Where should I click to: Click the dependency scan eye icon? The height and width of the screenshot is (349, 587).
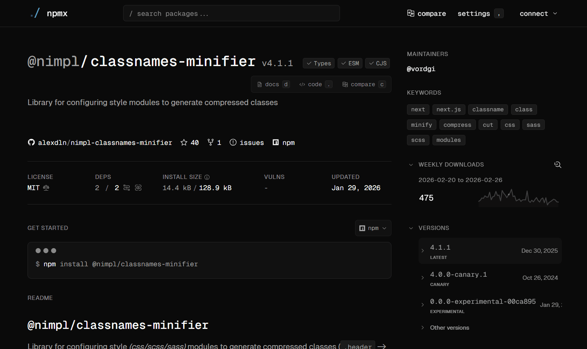(x=138, y=187)
